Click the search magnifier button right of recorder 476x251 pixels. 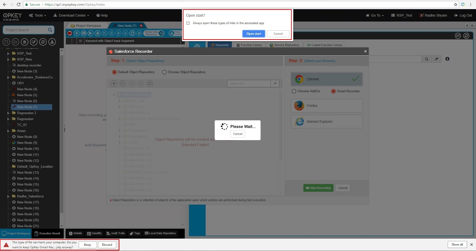[x=427, y=59]
